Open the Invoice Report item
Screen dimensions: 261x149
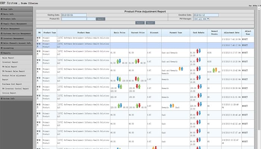9,93
